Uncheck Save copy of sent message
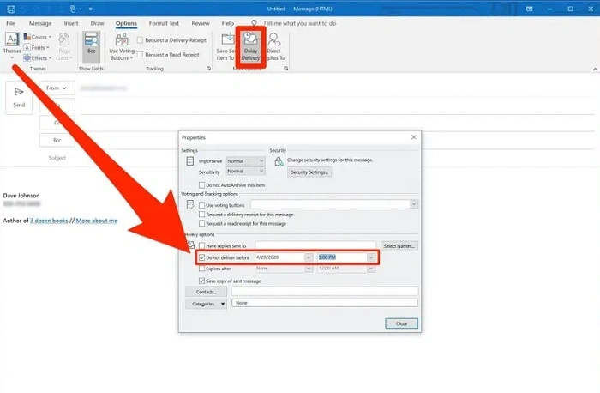Screen dimensions: 600x393 (x=201, y=281)
